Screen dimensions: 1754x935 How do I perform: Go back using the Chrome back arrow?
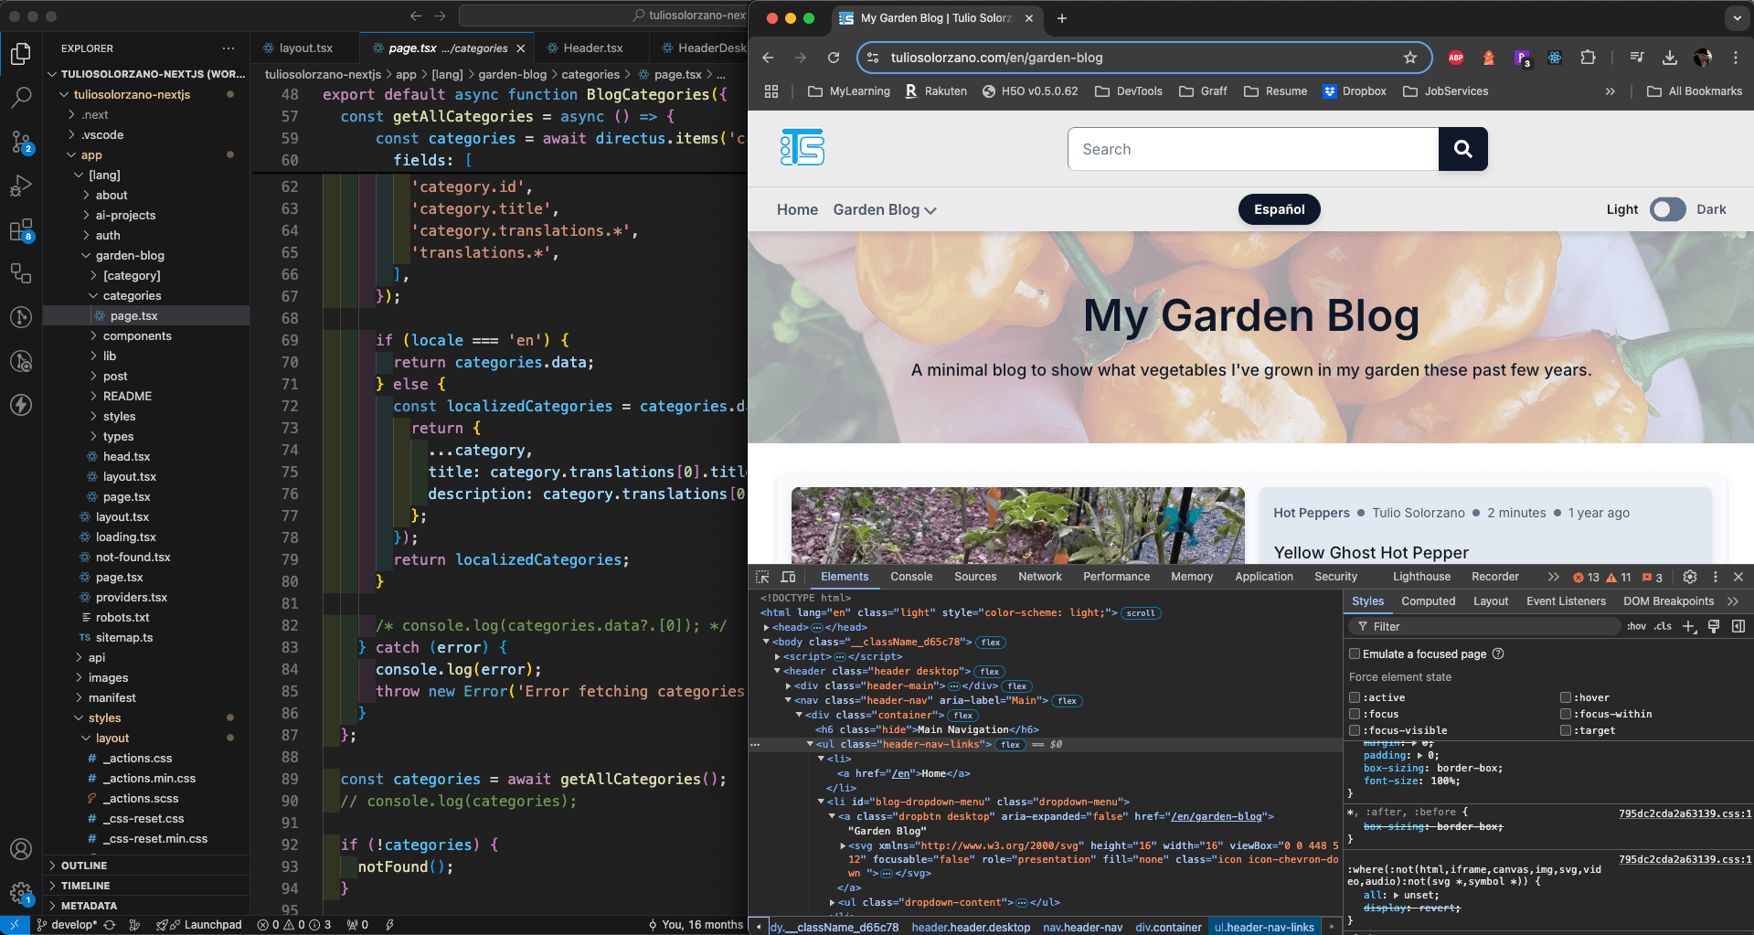tap(768, 58)
